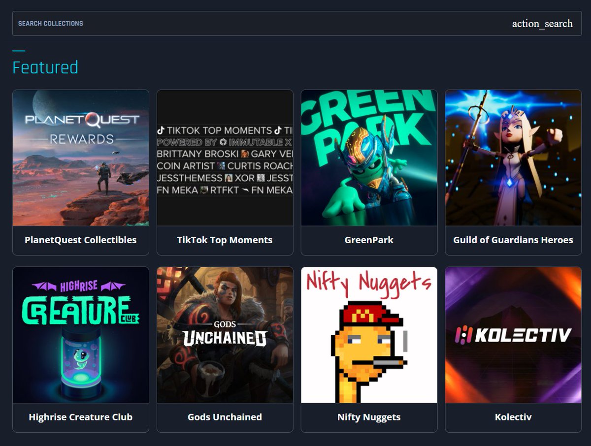Click the Featured section heading
This screenshot has width=591, height=446.
[x=45, y=67]
